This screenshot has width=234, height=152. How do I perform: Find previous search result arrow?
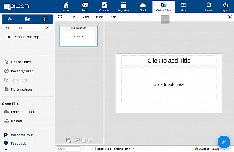point(85,149)
